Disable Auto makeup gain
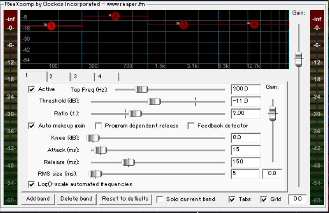This screenshot has width=329, height=213. click(31, 125)
